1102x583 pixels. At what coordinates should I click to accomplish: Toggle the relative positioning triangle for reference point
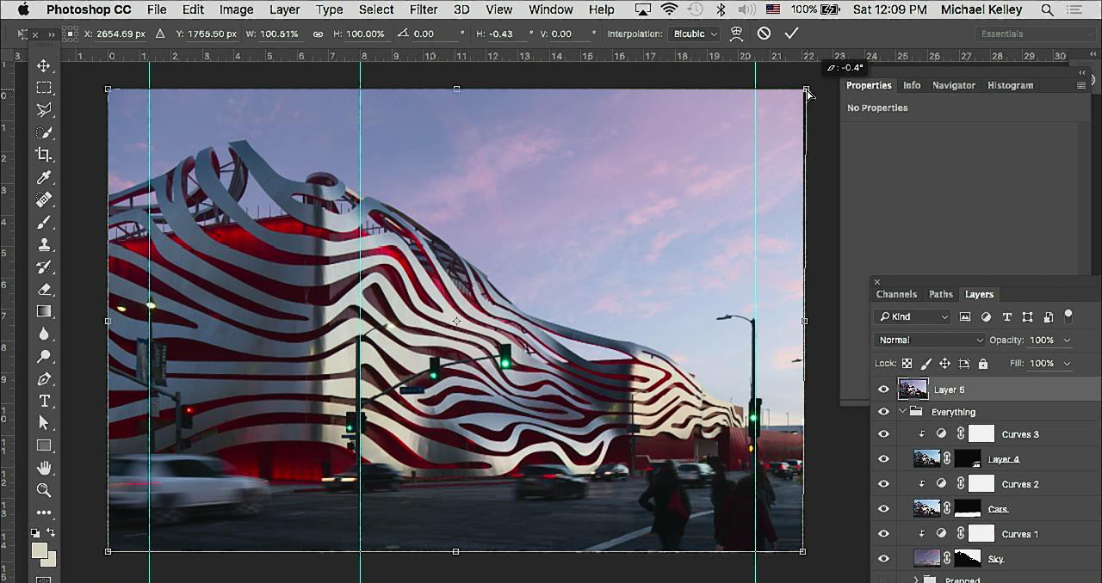point(160,34)
